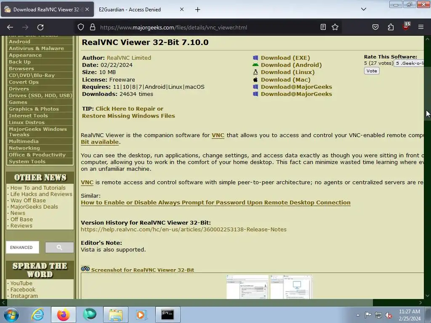
Task: Open the realvnc.com Release-Notes URL
Action: (184, 230)
